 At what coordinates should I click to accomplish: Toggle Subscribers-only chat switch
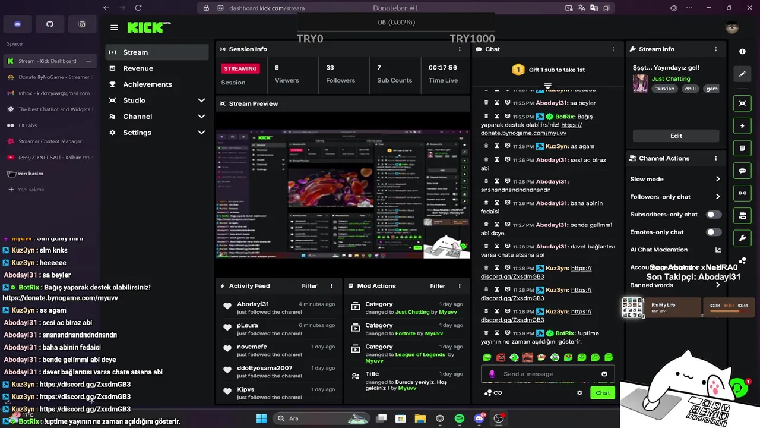click(x=713, y=215)
